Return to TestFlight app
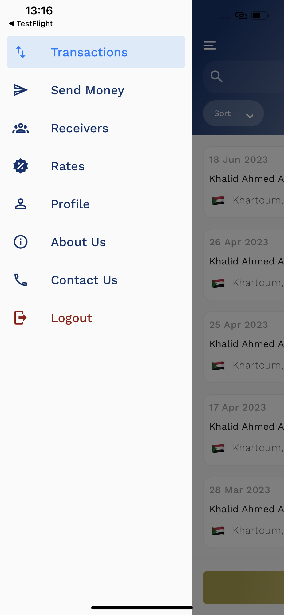284x615 pixels. pyautogui.click(x=31, y=24)
